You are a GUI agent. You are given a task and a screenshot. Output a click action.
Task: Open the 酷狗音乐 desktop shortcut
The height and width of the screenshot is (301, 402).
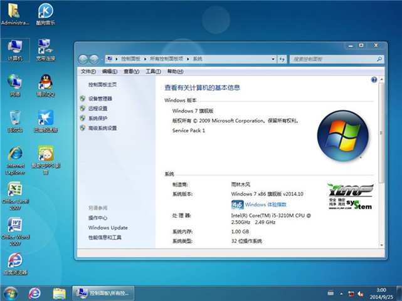[45, 14]
